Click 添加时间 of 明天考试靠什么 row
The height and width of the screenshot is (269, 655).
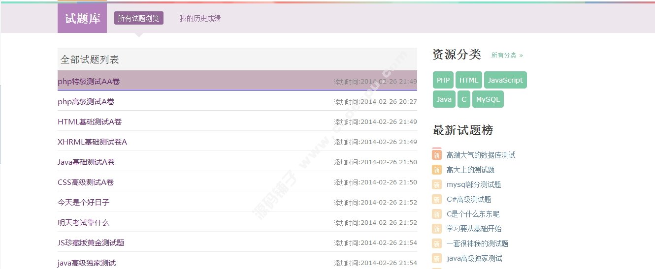pos(375,223)
